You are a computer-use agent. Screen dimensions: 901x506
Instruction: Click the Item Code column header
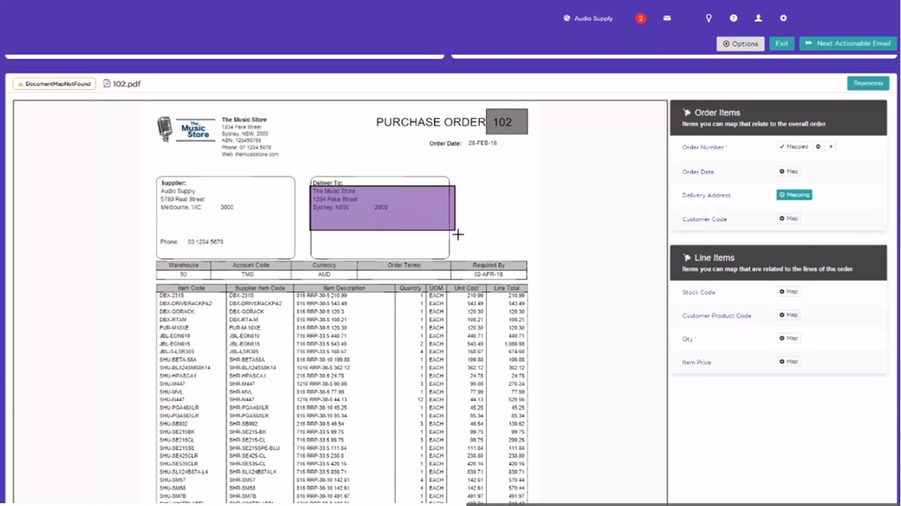[191, 288]
